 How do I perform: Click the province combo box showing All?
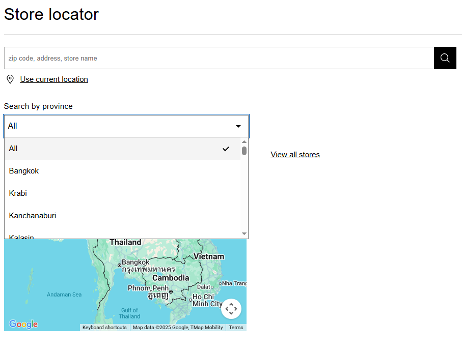[x=122, y=126]
